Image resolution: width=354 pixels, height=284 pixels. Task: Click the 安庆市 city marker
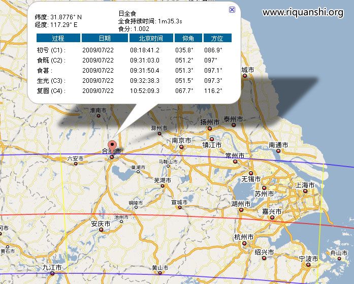[101, 230]
